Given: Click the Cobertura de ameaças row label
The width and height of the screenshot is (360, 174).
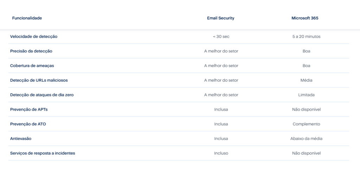Looking at the screenshot, I should pyautogui.click(x=32, y=66).
